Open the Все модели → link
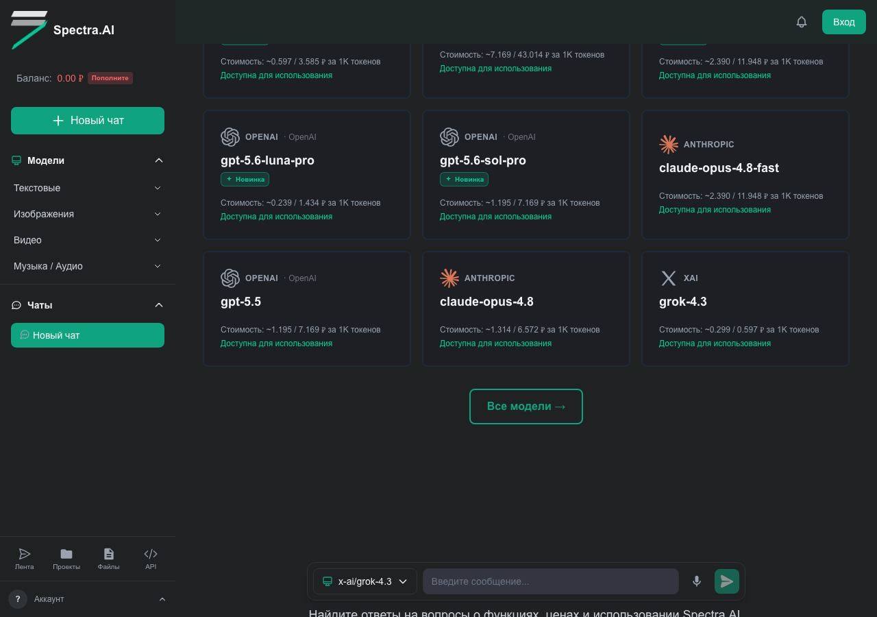The height and width of the screenshot is (617, 877). click(x=526, y=407)
